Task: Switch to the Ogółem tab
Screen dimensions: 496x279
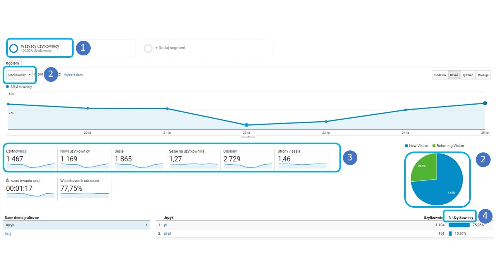Action: click(x=12, y=63)
